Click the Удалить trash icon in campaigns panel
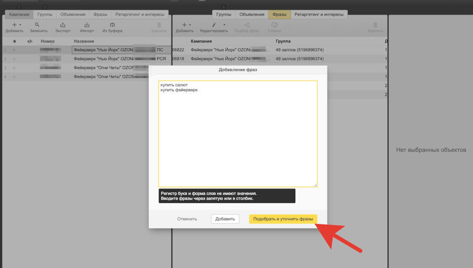 (159, 25)
